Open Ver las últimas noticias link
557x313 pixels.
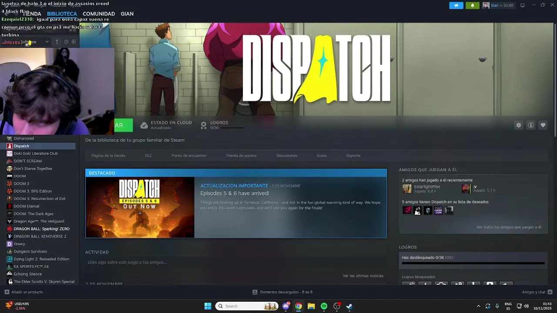pos(363,276)
